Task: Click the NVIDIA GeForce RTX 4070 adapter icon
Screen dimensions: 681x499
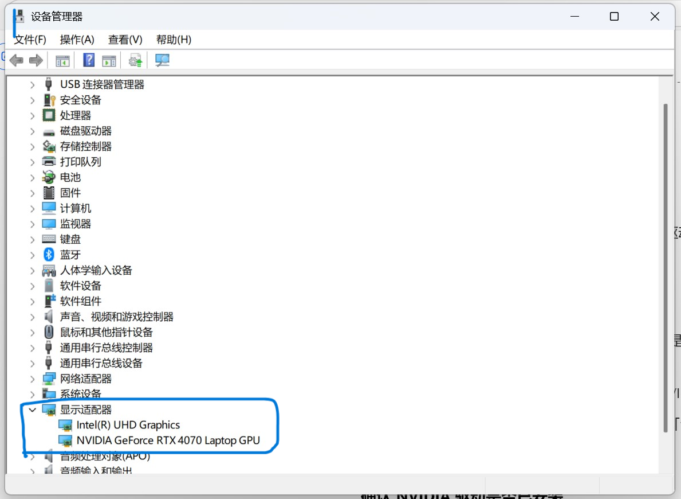Action: coord(65,440)
